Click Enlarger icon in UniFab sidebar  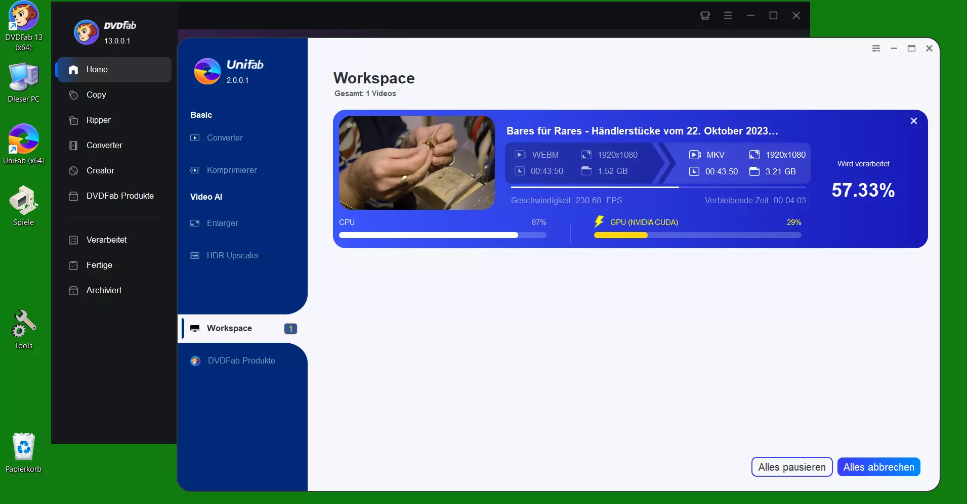tap(195, 223)
